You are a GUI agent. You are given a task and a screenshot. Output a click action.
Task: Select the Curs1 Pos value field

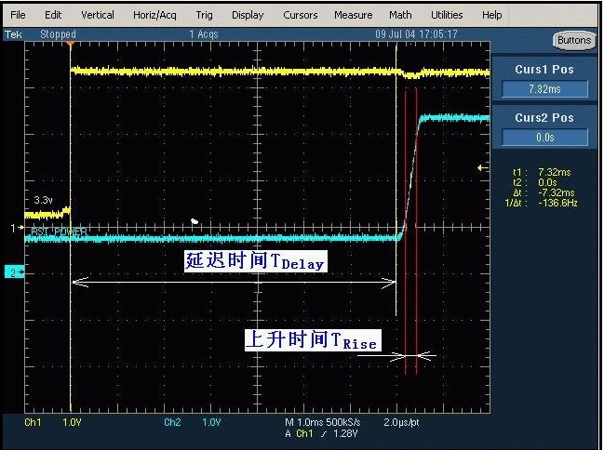(544, 89)
